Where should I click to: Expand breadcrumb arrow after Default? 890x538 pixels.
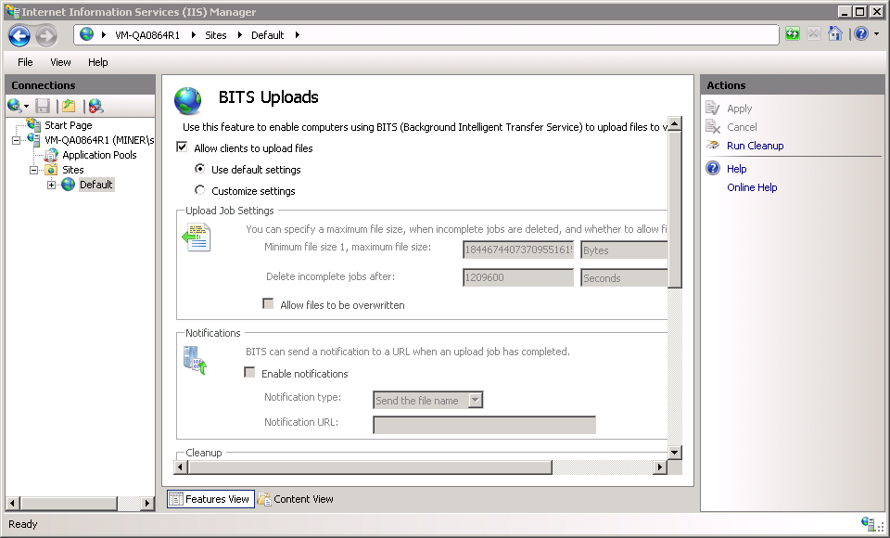pos(298,34)
